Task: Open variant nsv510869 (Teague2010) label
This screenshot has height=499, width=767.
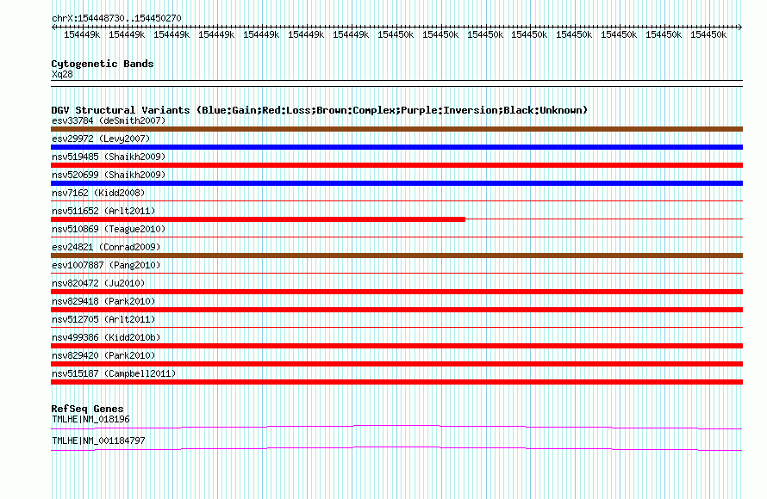Action: tap(109, 229)
